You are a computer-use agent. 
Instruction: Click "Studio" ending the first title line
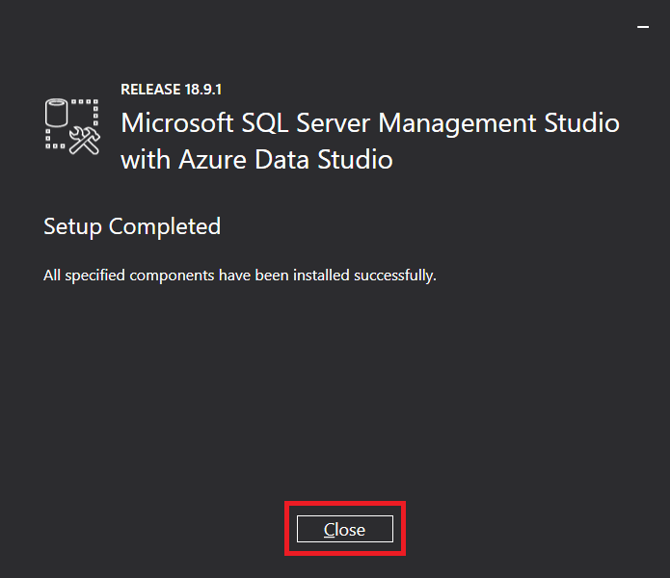click(x=581, y=123)
